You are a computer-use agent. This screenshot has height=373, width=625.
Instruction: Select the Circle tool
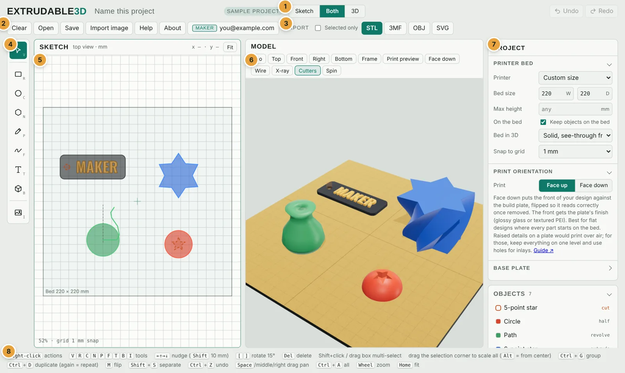(x=18, y=93)
